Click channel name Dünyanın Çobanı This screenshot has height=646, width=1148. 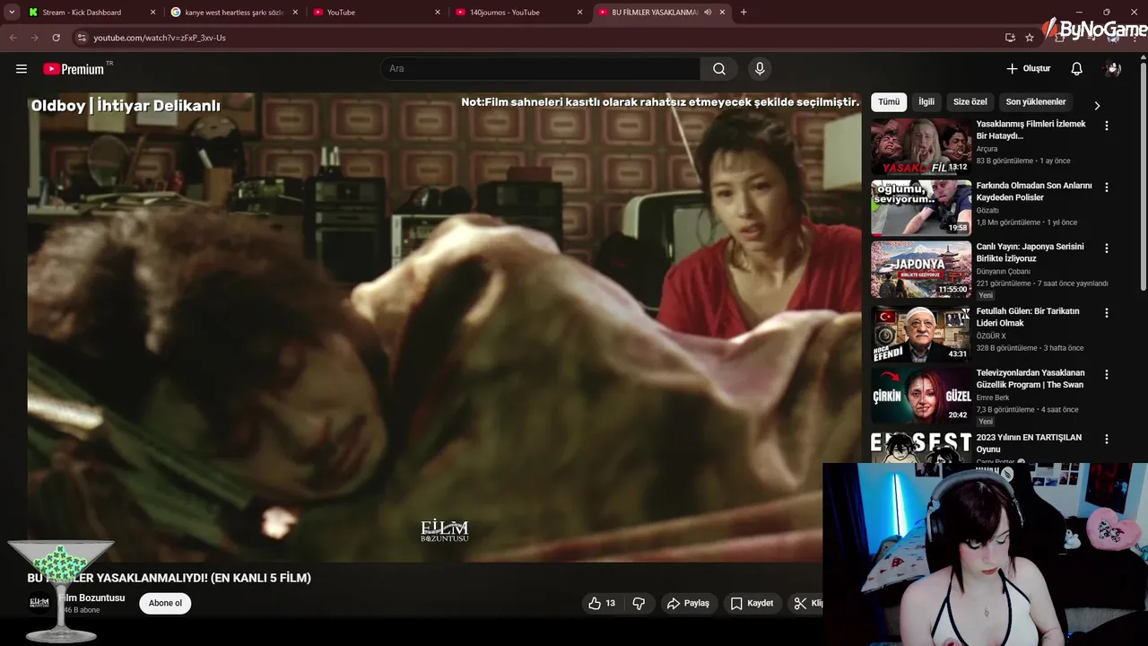1003,271
